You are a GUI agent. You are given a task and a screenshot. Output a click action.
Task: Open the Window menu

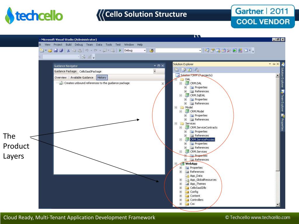click(x=129, y=45)
